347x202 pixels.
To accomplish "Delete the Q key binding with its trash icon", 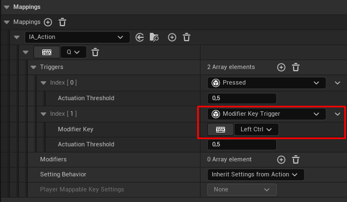I will [95, 52].
